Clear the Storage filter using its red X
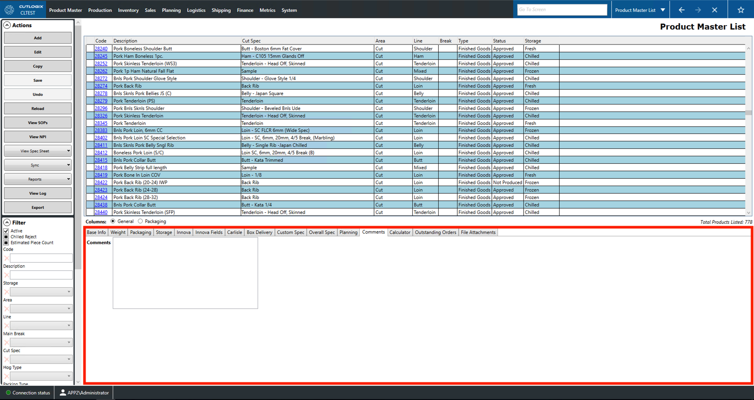The image size is (754, 400). tap(6, 292)
